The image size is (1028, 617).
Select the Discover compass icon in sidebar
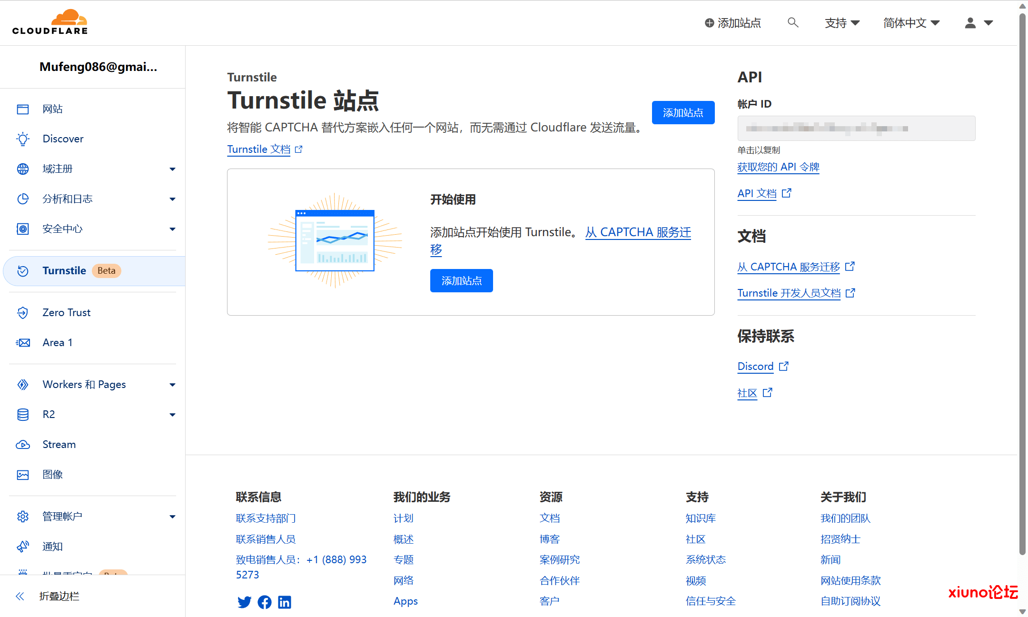tap(22, 139)
